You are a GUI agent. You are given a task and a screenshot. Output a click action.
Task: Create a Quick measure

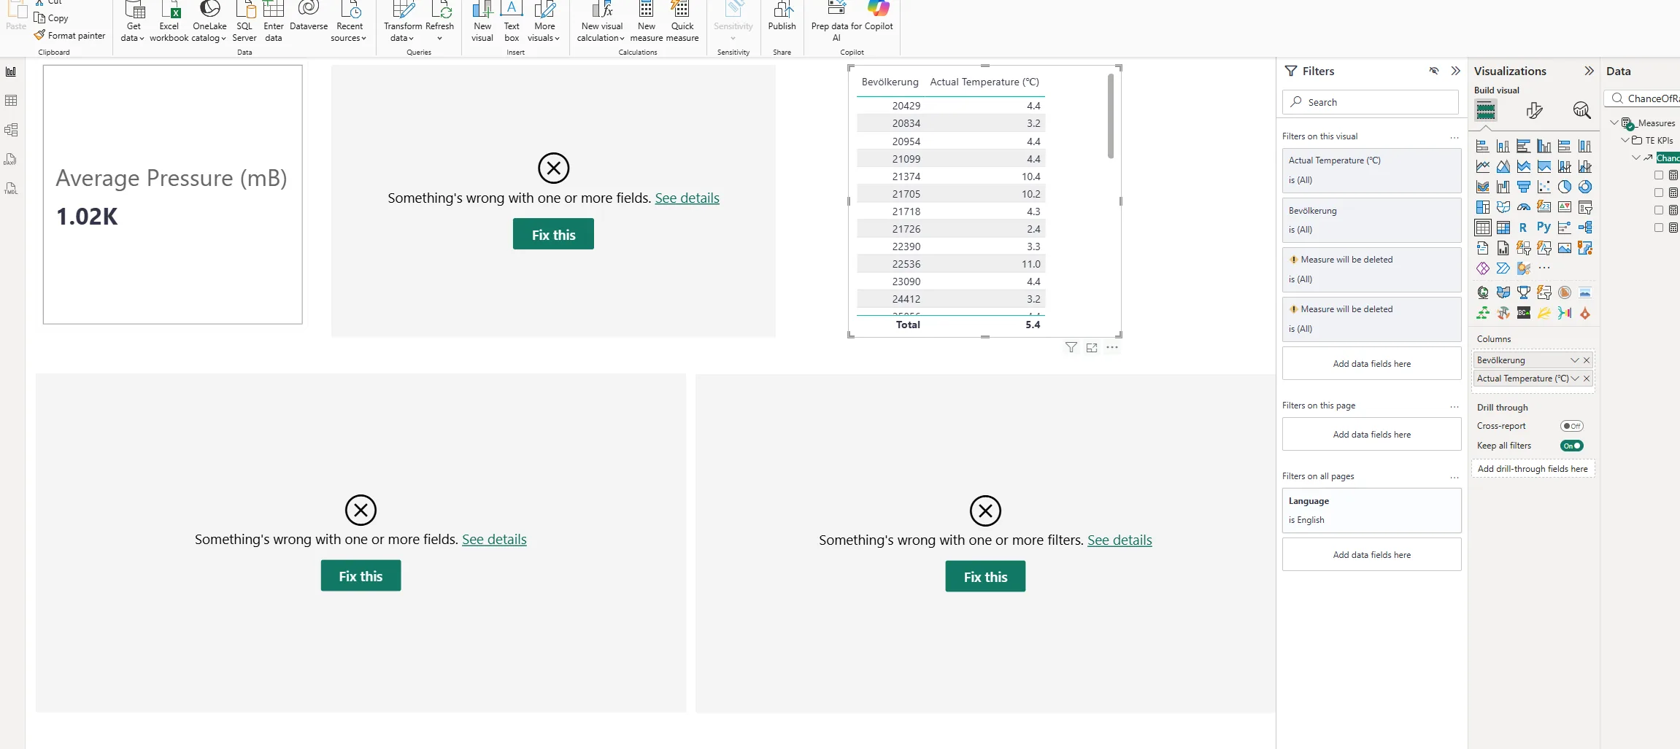point(682,22)
